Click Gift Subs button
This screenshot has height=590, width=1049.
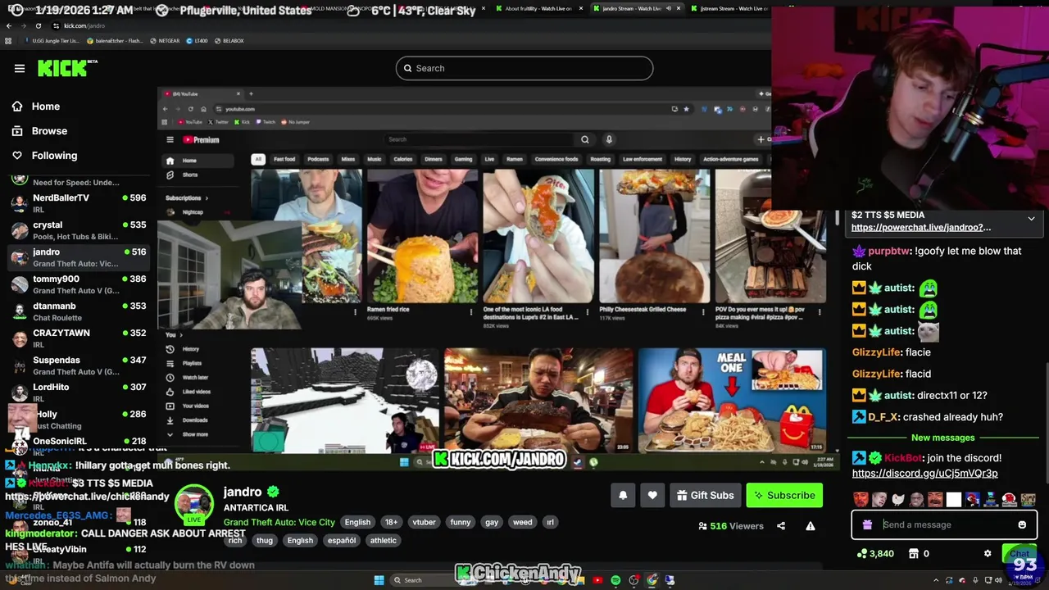705,495
